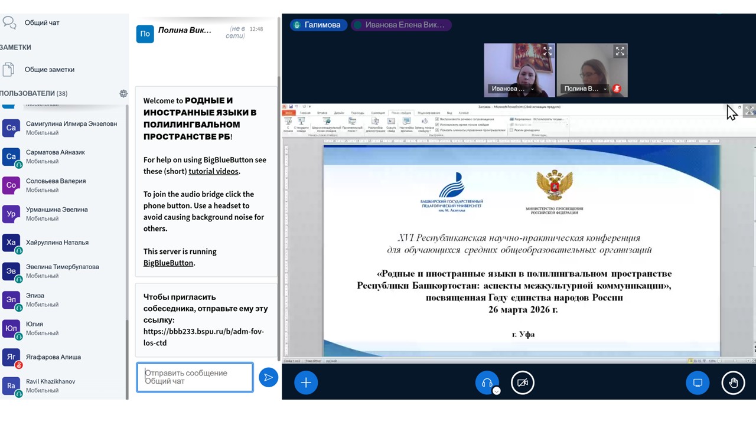
Task: Toggle "Использовать время показа слайдов" checkbox
Action: tap(437, 124)
